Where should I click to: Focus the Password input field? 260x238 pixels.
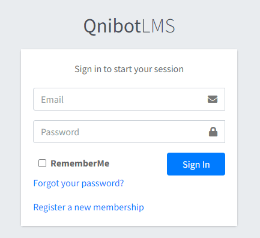[x=129, y=132]
